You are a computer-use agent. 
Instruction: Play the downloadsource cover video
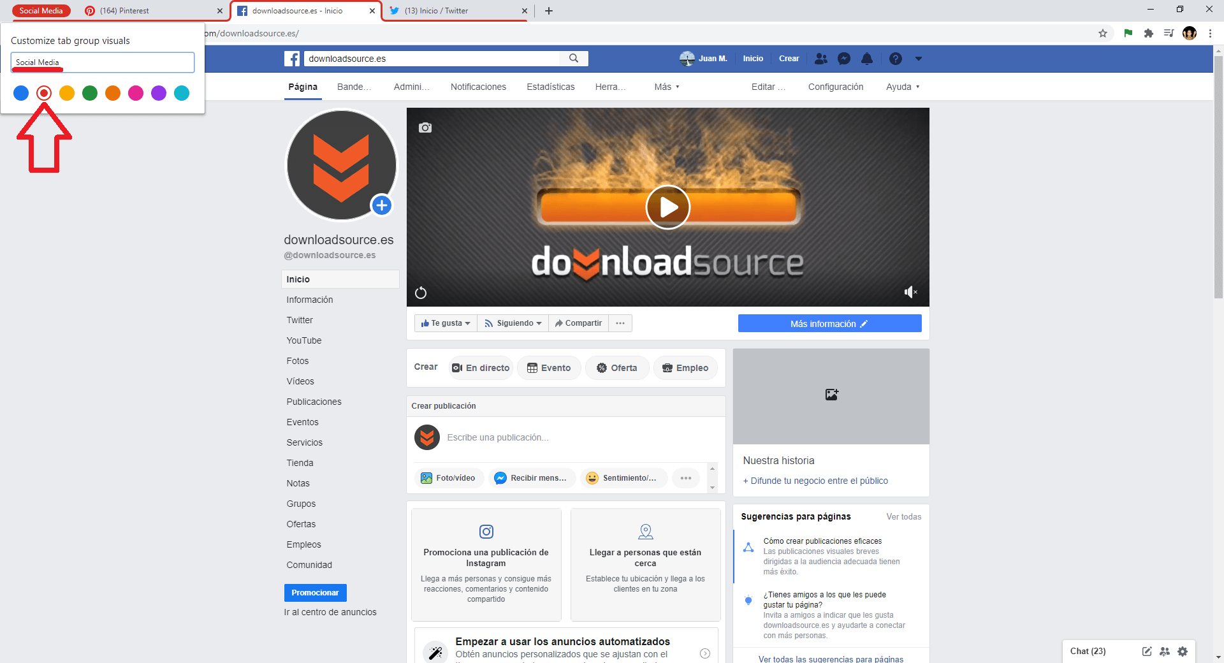point(667,207)
